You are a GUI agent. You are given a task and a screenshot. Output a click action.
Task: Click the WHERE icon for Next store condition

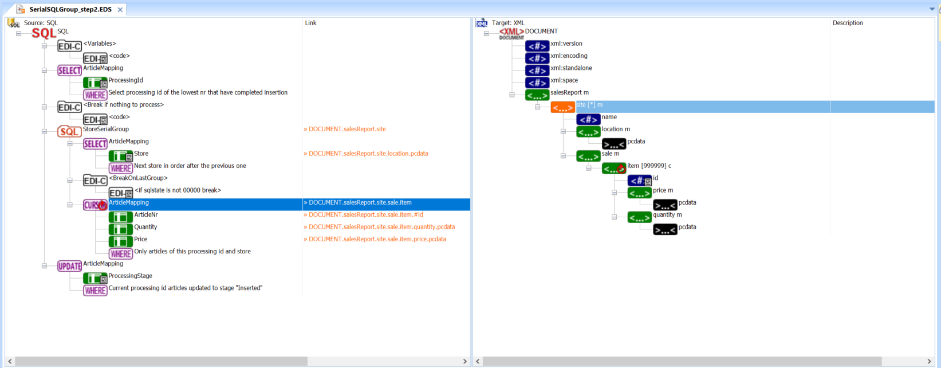(x=120, y=168)
